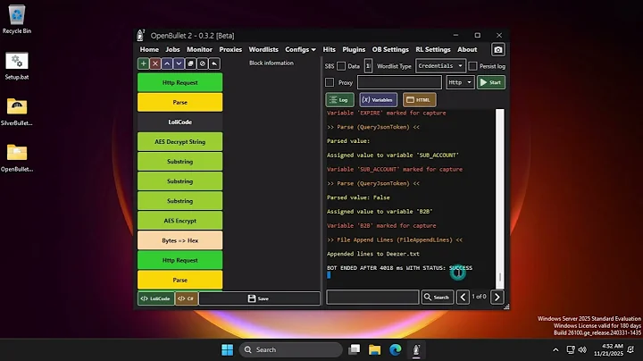Open RL Settings
643x361 pixels.
point(432,50)
